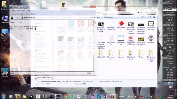Select the Почта folder

pos(141,54)
